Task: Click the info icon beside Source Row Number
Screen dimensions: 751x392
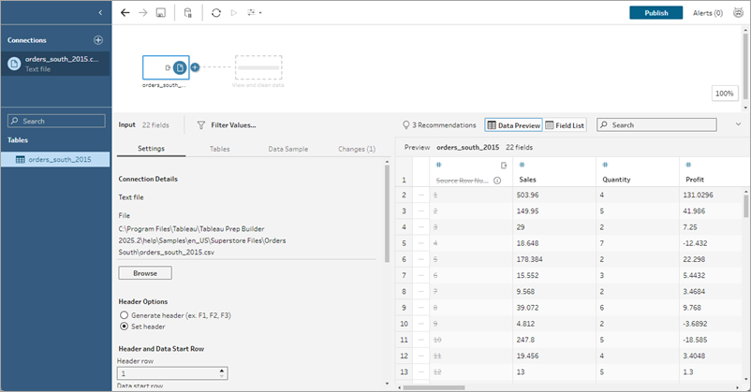Action: tap(497, 181)
